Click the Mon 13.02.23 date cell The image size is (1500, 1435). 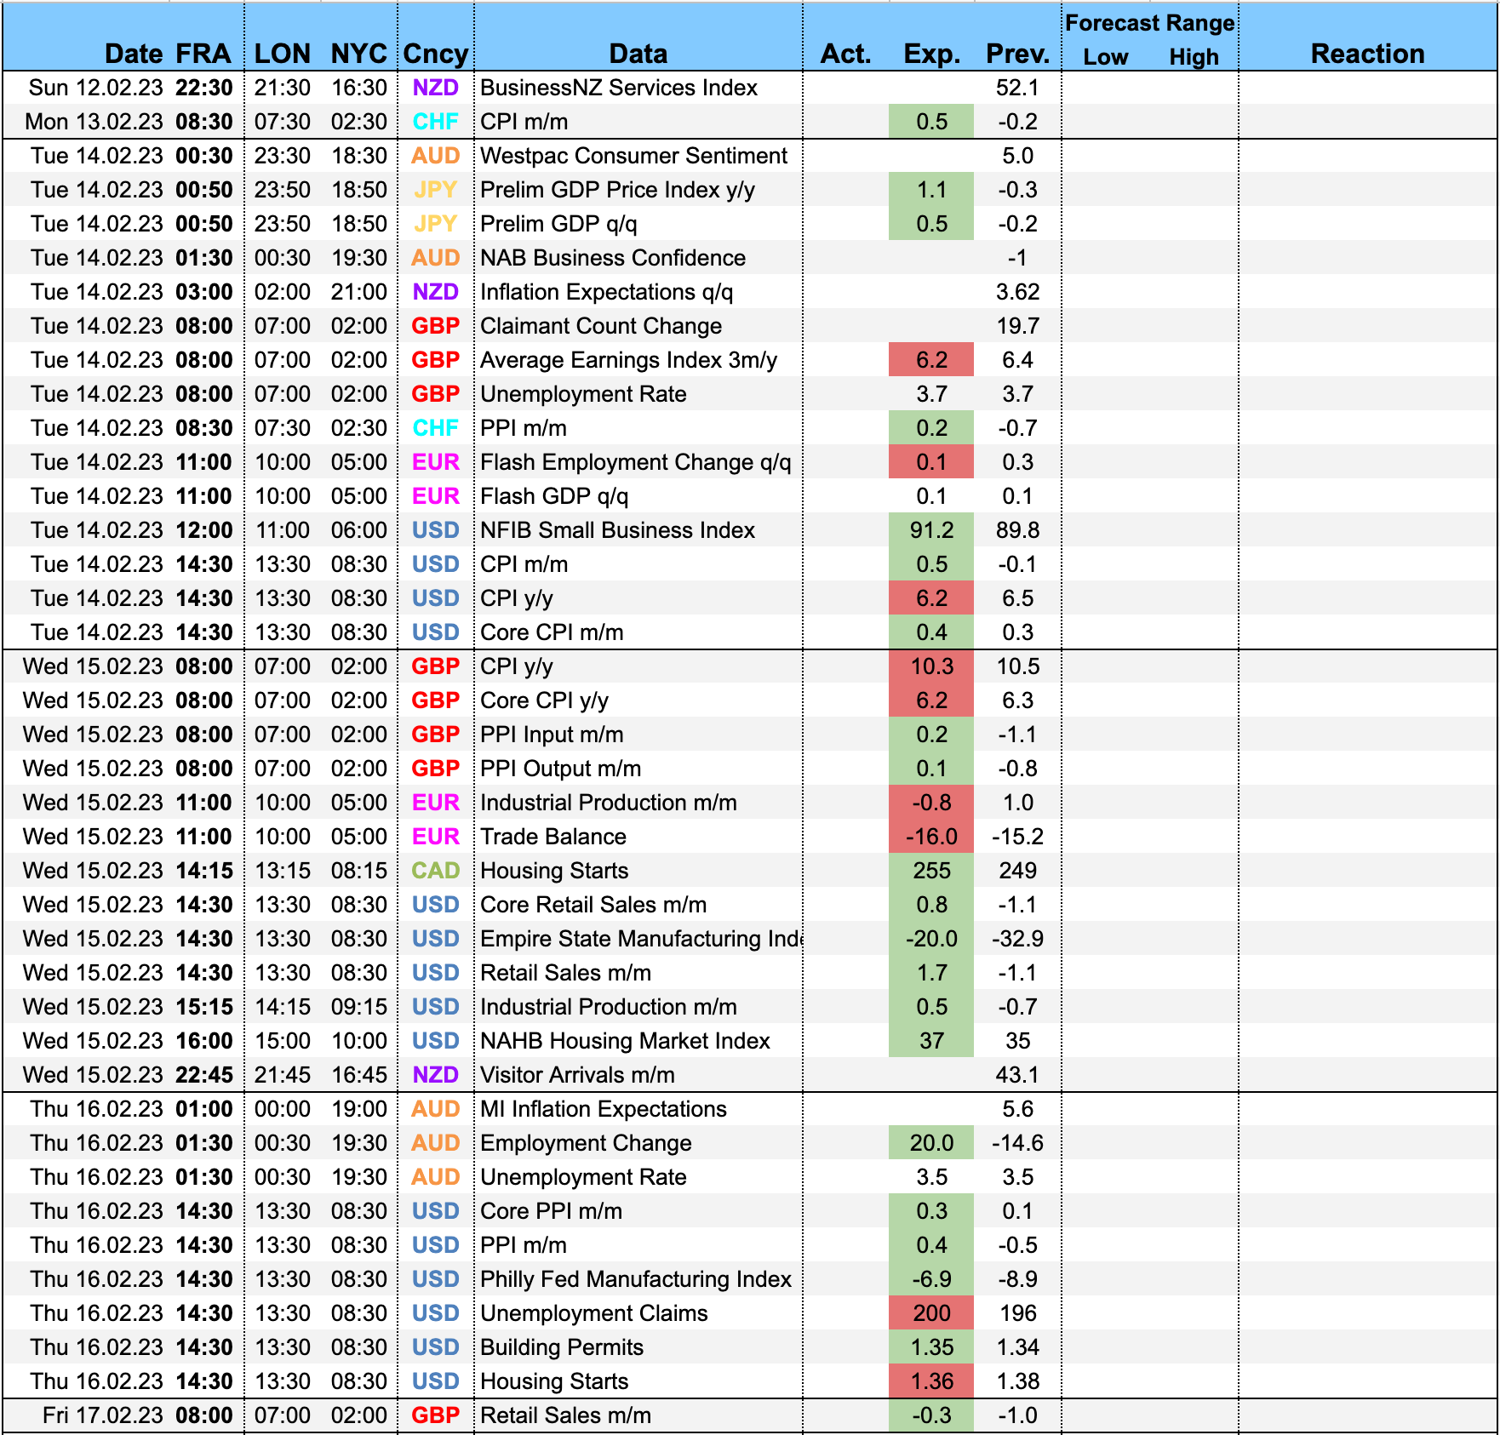(94, 122)
